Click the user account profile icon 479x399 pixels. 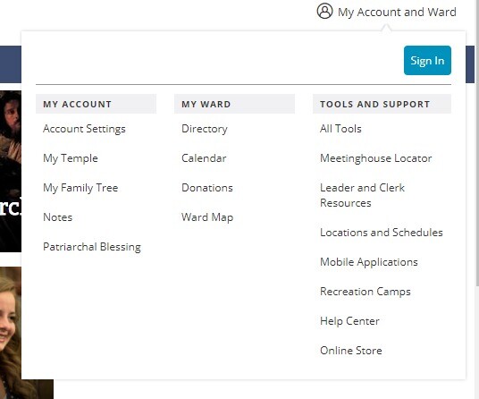coord(324,12)
